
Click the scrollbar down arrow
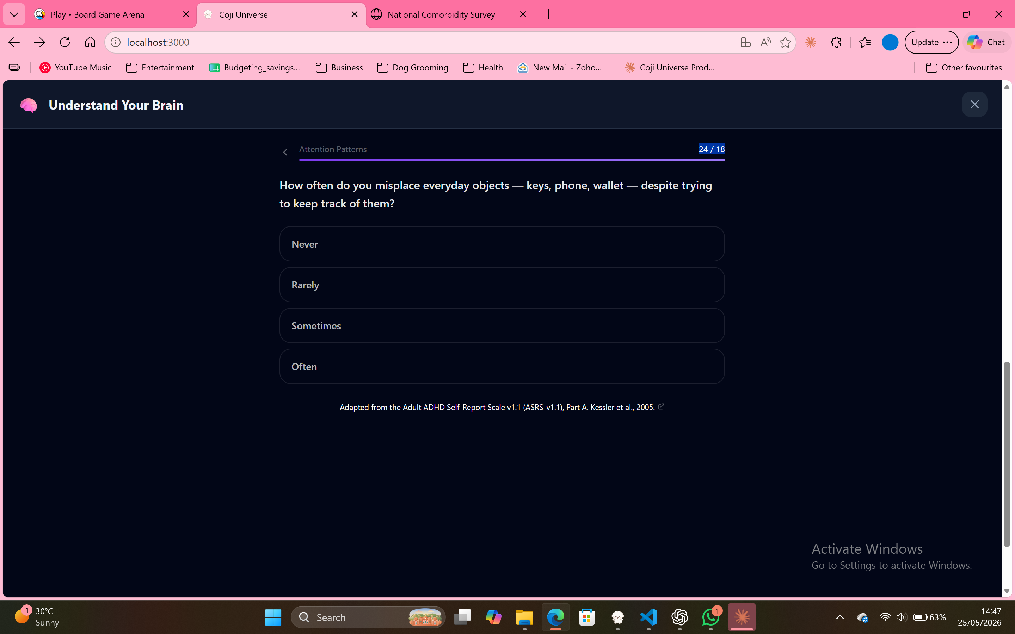coord(1007,591)
